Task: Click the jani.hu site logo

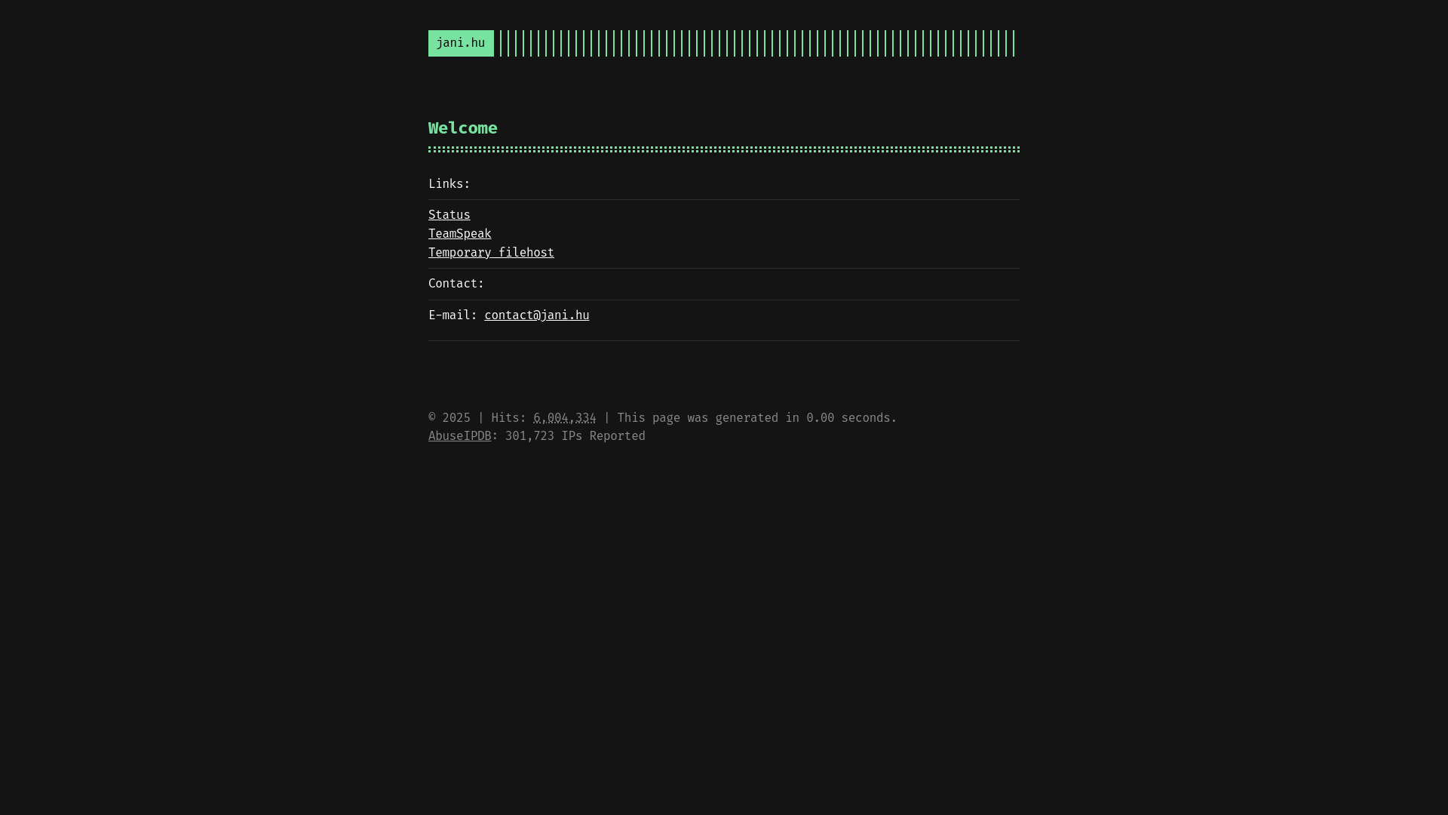Action: pos(461,43)
